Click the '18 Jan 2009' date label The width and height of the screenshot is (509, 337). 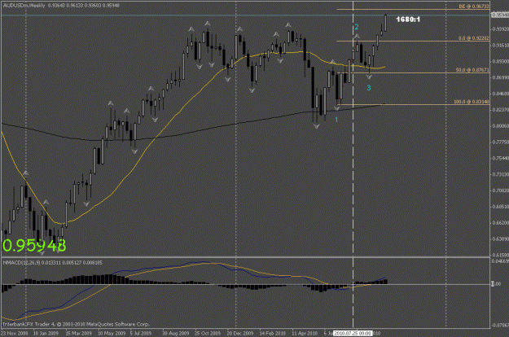click(x=46, y=333)
